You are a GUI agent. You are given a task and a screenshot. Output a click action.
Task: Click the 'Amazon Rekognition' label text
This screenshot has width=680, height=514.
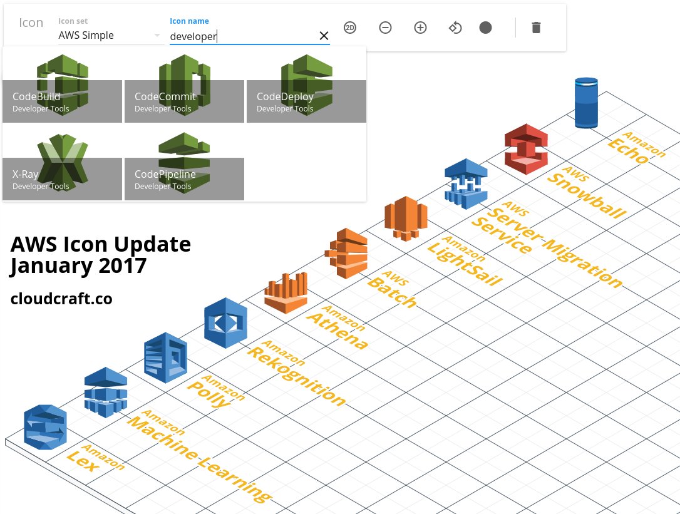(x=297, y=373)
